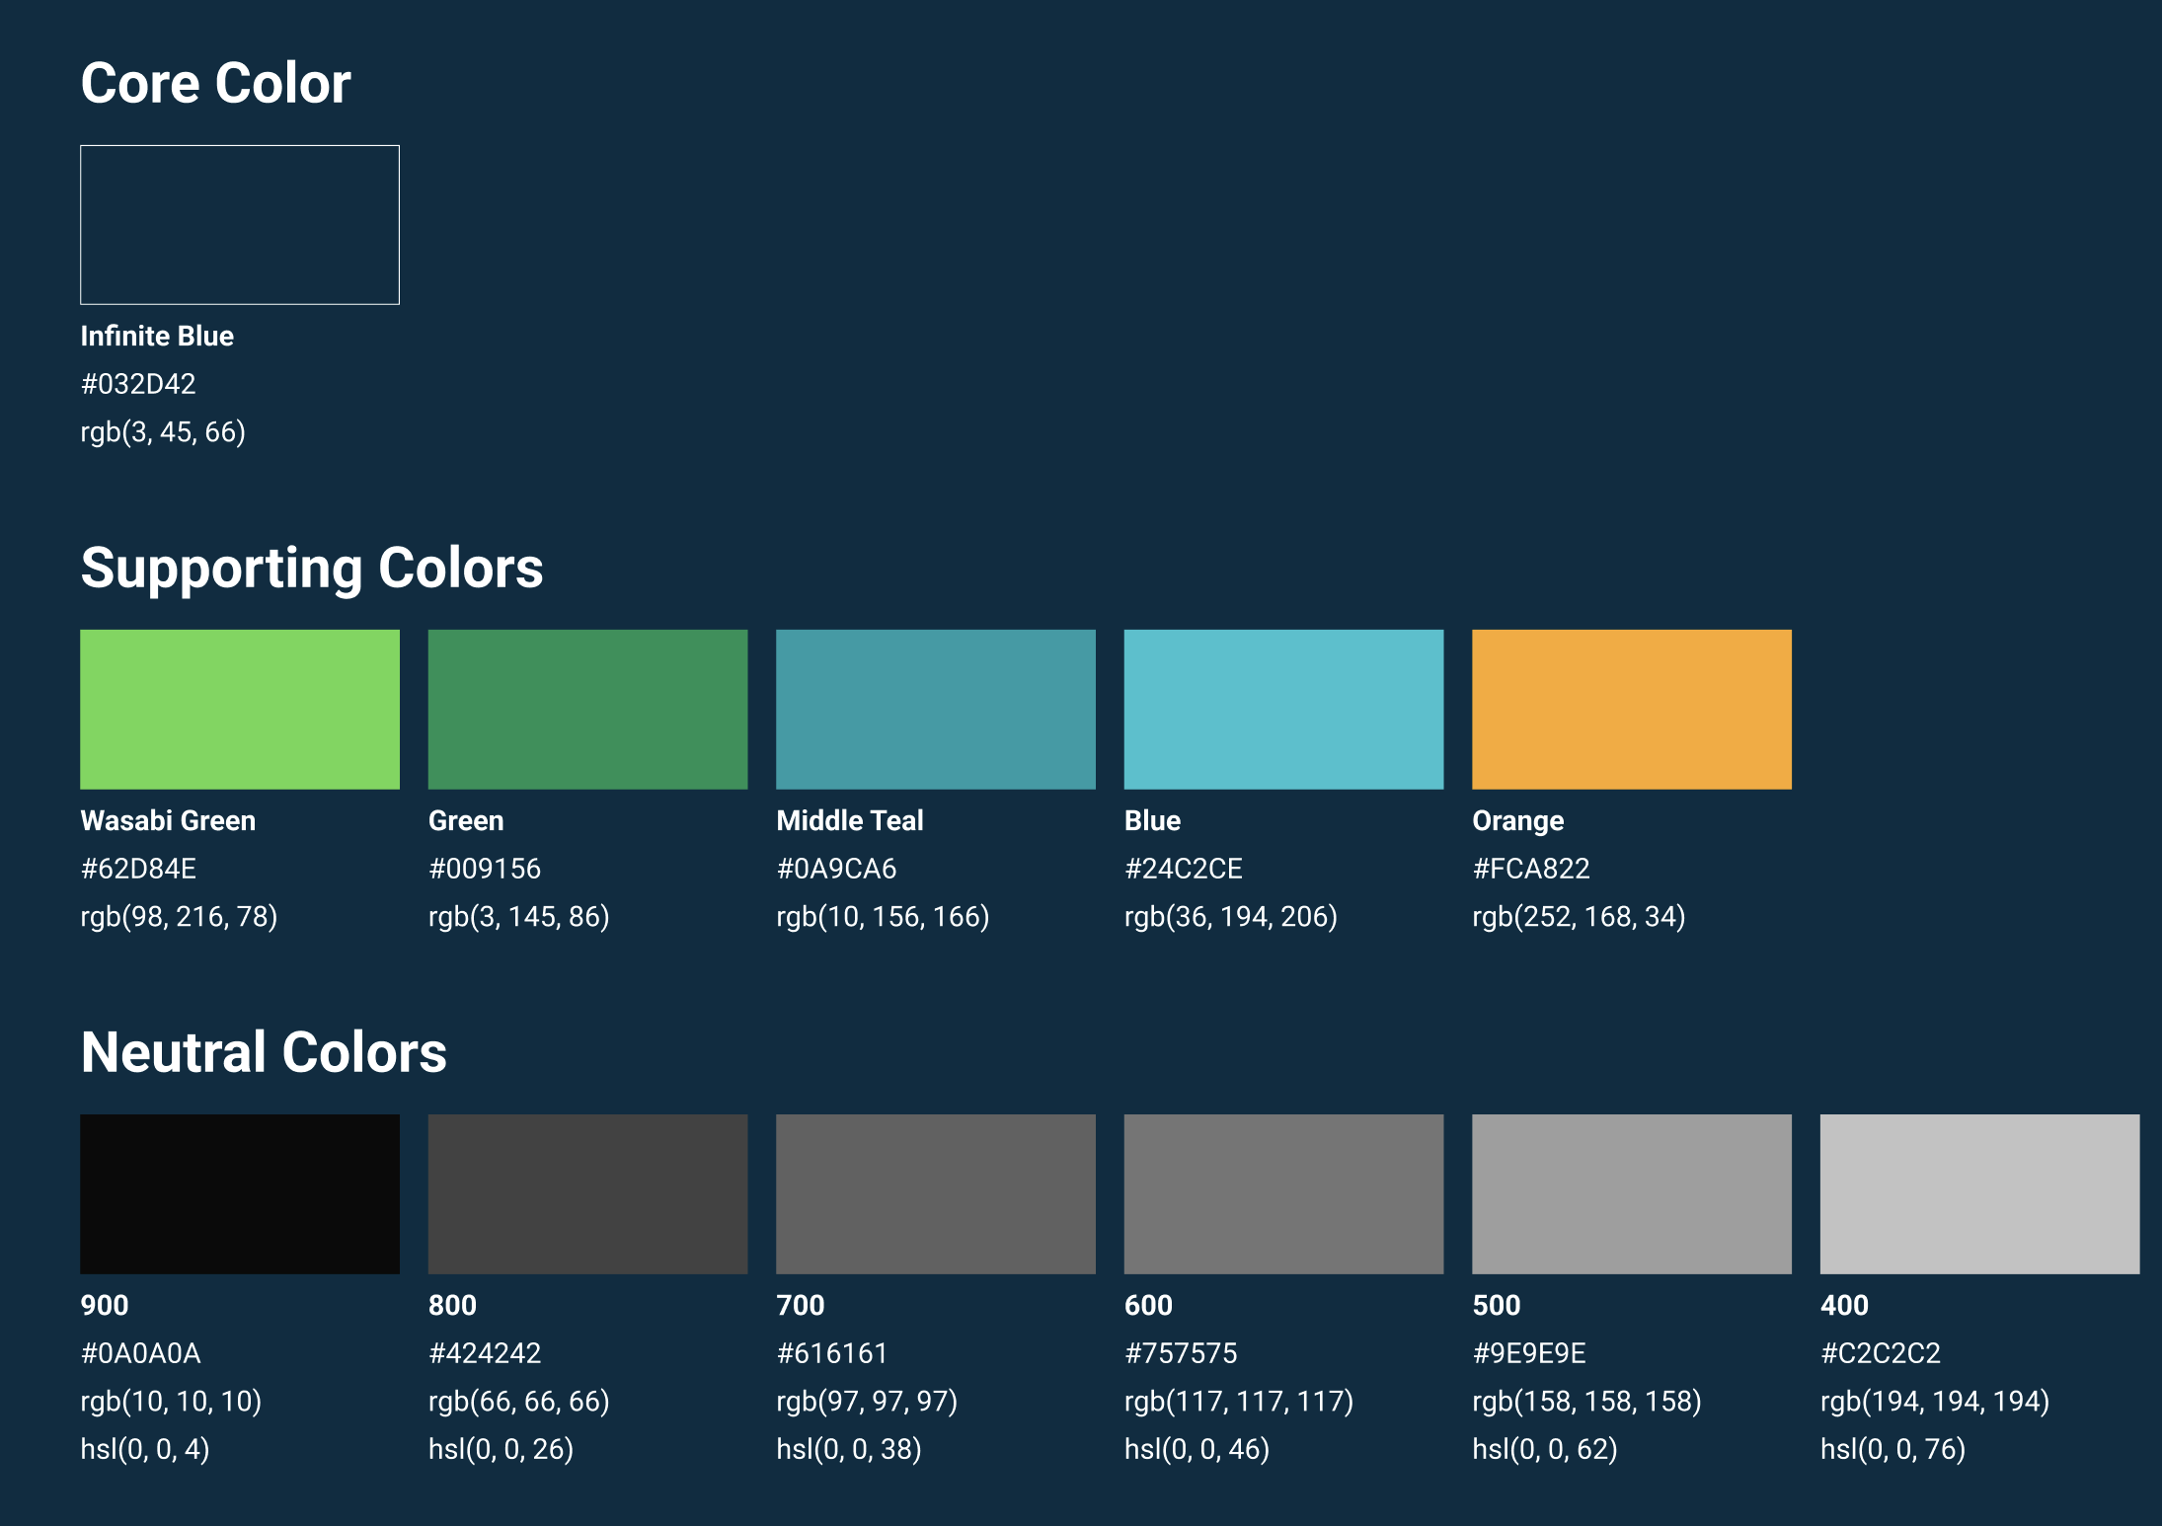Click the rgb(10, 156, 166) value
The image size is (2162, 1526).
tap(883, 917)
